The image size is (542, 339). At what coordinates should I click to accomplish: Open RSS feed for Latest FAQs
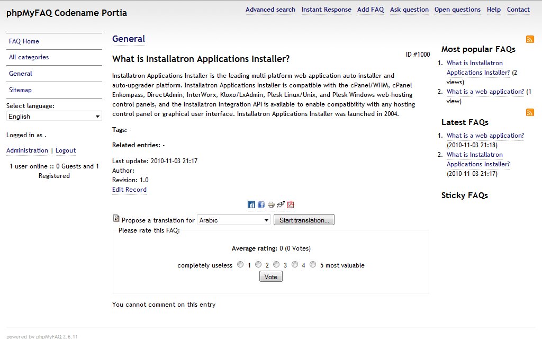530,112
